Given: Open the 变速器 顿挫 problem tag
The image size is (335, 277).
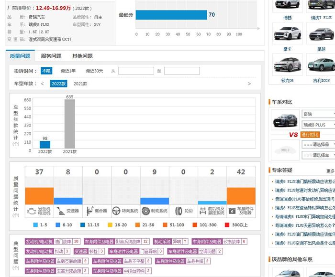Looking at the screenshot, I should coord(89,251).
